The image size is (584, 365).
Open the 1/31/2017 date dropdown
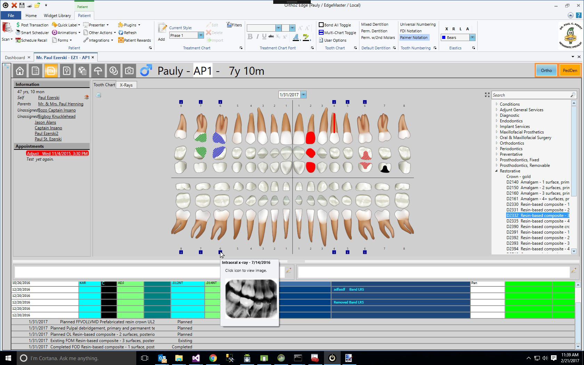[x=303, y=95]
